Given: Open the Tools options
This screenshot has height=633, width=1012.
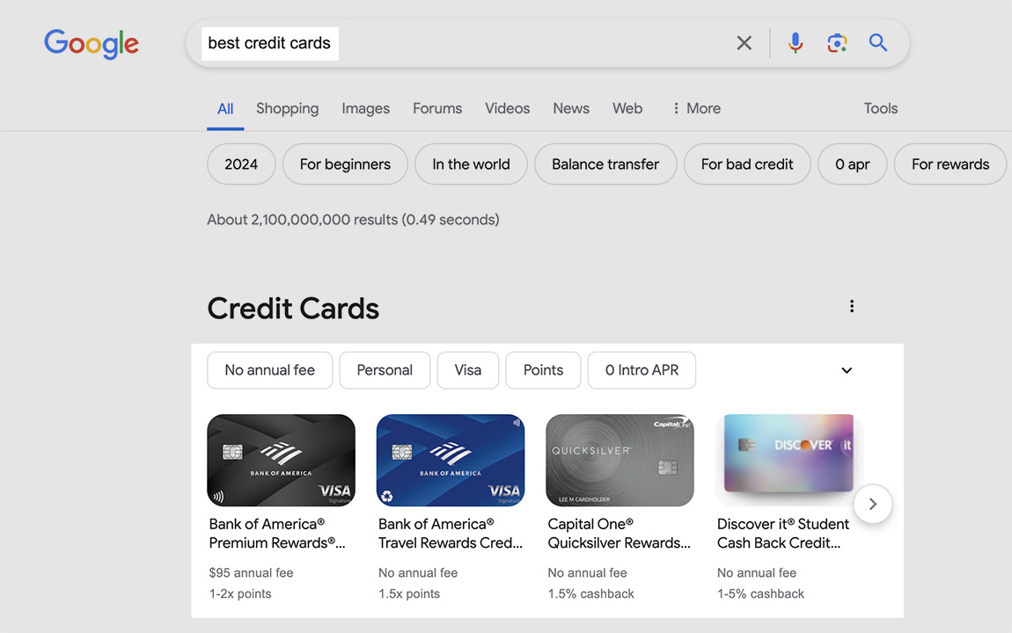Looking at the screenshot, I should click(x=881, y=108).
